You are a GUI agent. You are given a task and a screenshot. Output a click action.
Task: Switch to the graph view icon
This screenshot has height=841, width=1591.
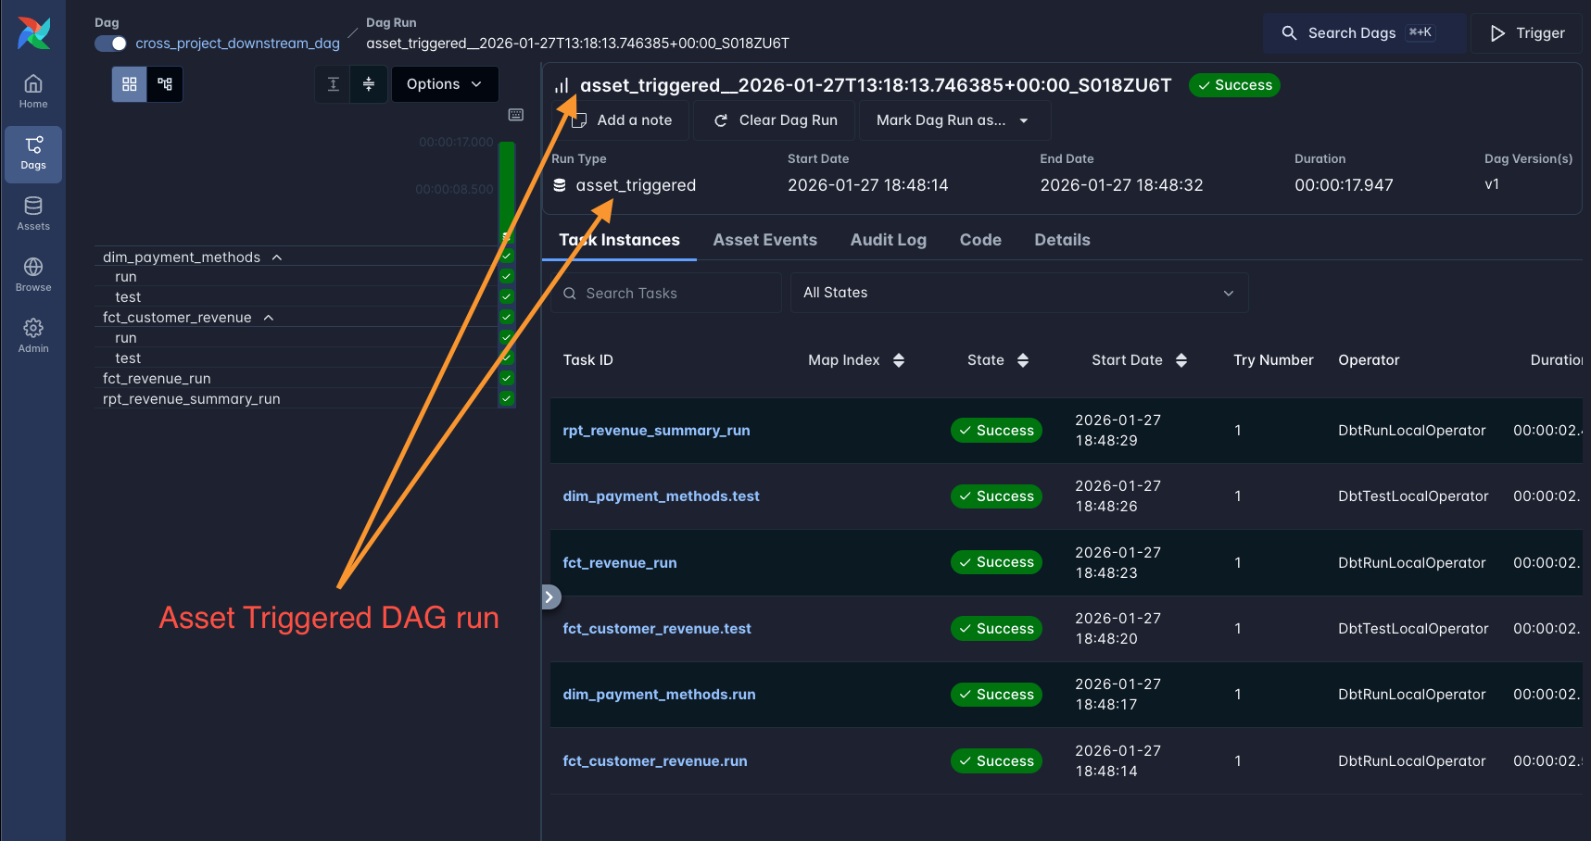point(165,83)
